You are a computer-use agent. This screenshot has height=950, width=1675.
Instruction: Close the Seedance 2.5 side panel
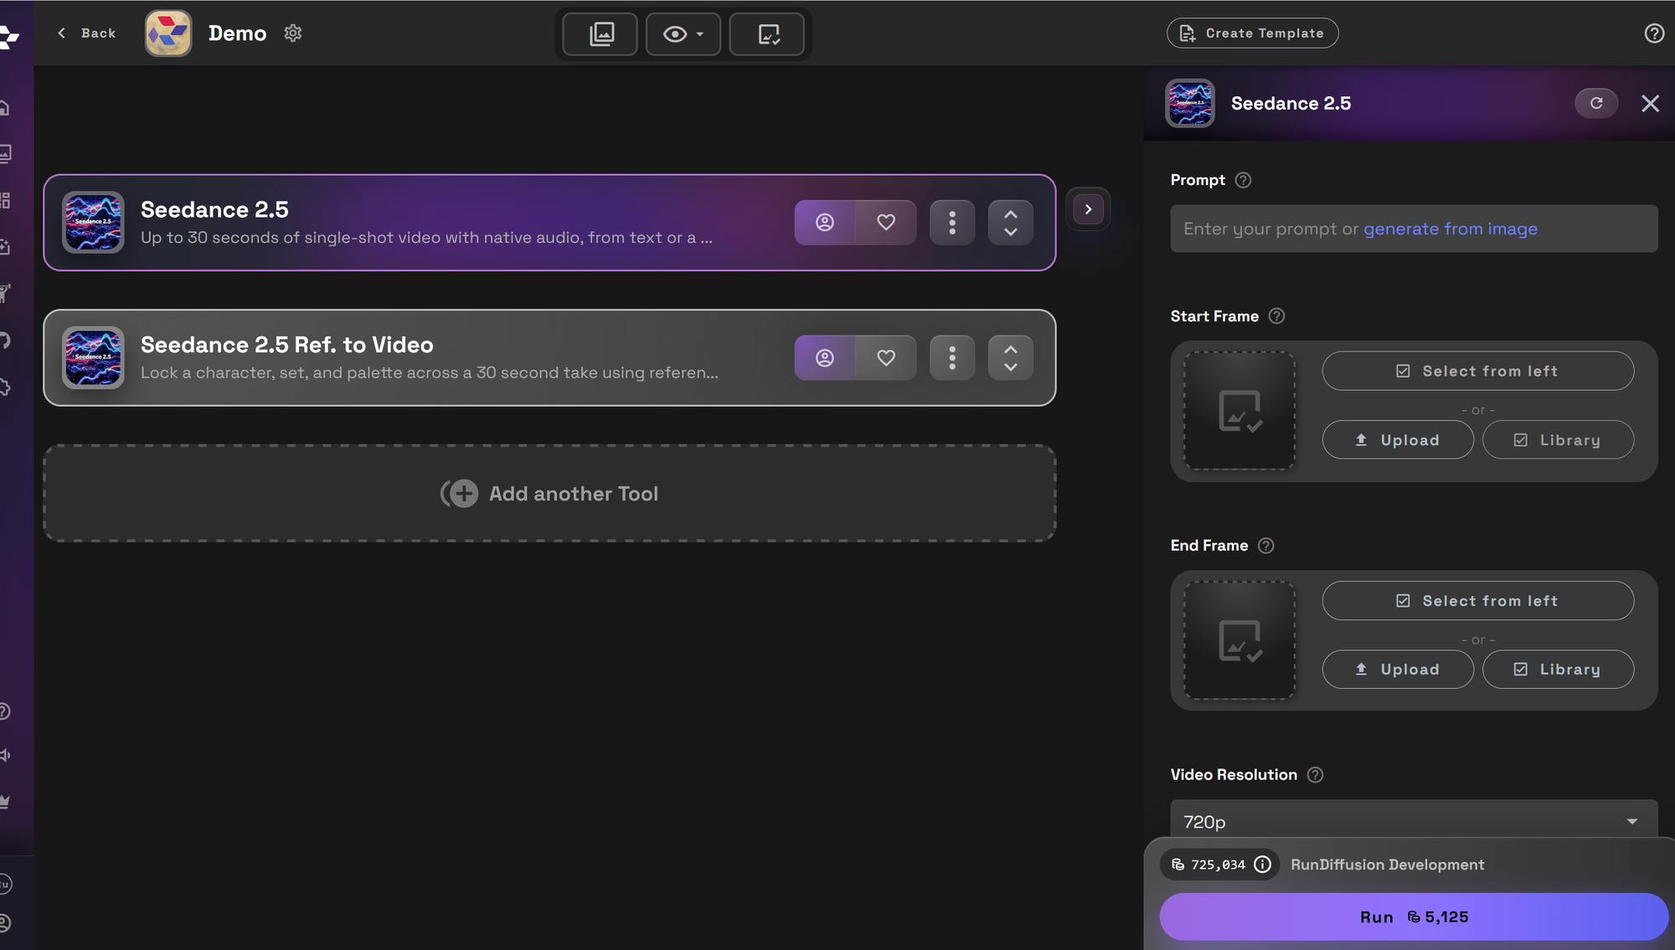click(x=1650, y=103)
